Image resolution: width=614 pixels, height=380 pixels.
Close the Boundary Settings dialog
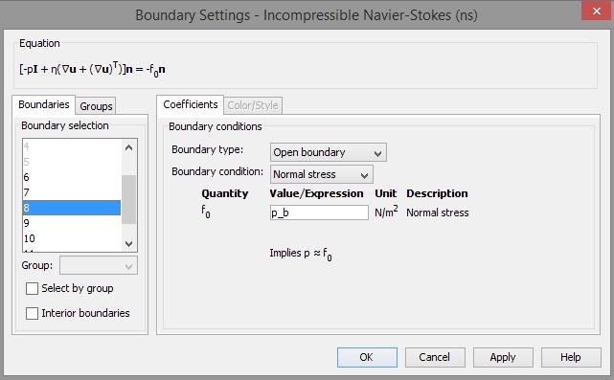coord(597,11)
